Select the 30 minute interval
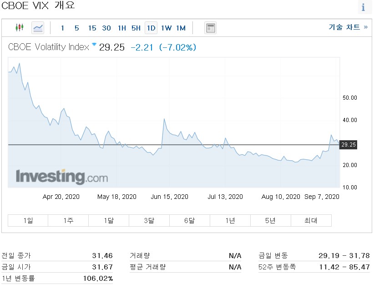 [x=106, y=28]
